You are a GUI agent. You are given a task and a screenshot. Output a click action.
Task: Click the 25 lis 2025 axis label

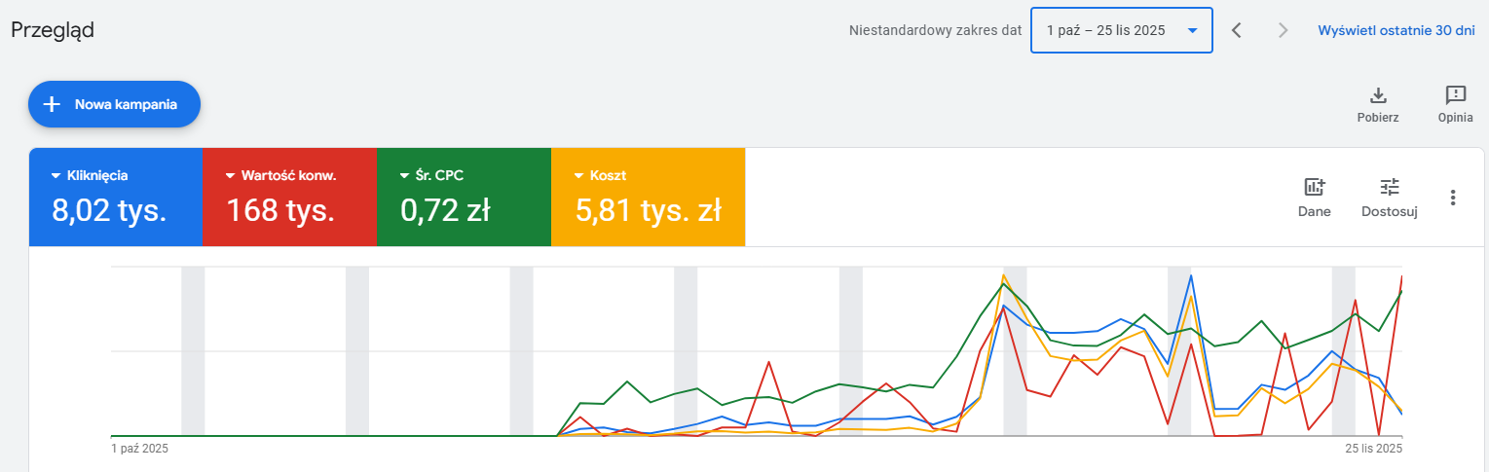click(x=1373, y=449)
